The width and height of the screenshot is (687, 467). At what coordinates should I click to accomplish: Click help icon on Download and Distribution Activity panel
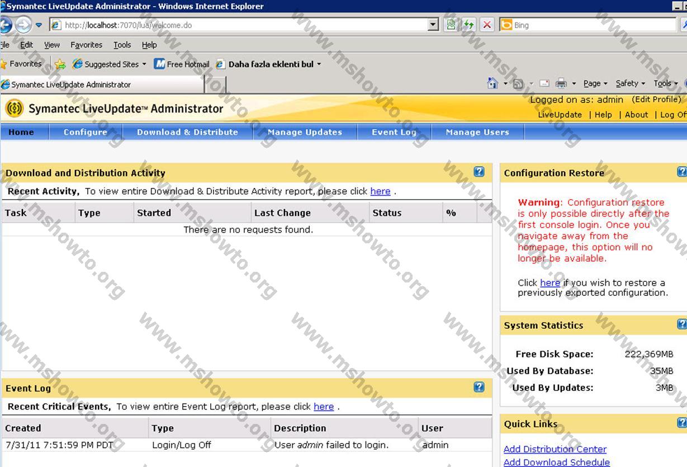click(x=479, y=172)
